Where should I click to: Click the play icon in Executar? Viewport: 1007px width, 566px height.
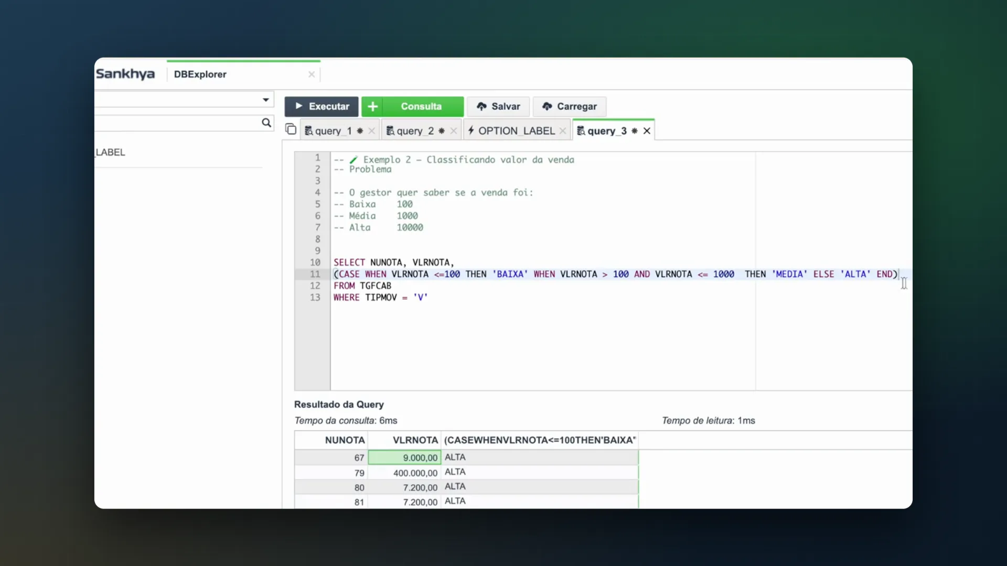pos(299,106)
